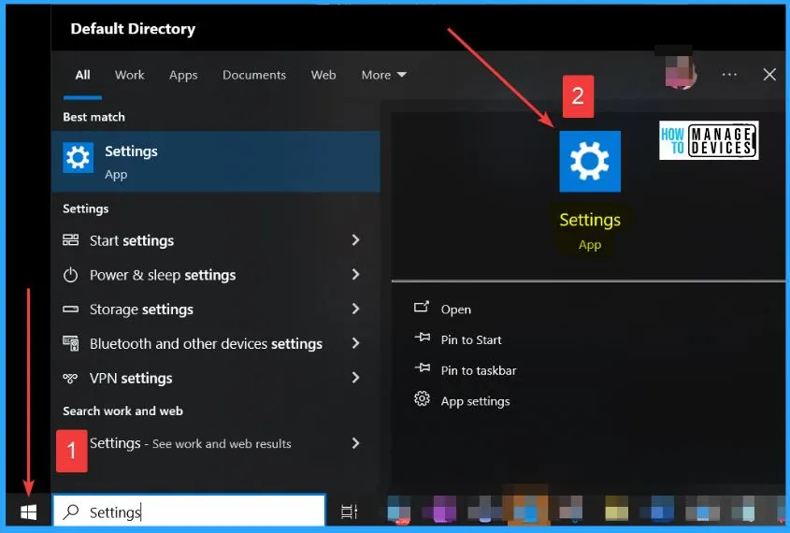The image size is (790, 533).
Task: Switch to the All tab
Action: 82,75
